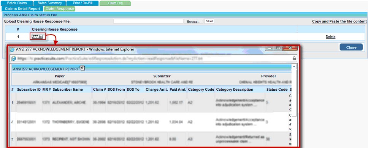368x148 pixels.
Task: Click the ANSI 277 ACKNOWLEDGEMENT REPORT heading
Action: (46, 69)
